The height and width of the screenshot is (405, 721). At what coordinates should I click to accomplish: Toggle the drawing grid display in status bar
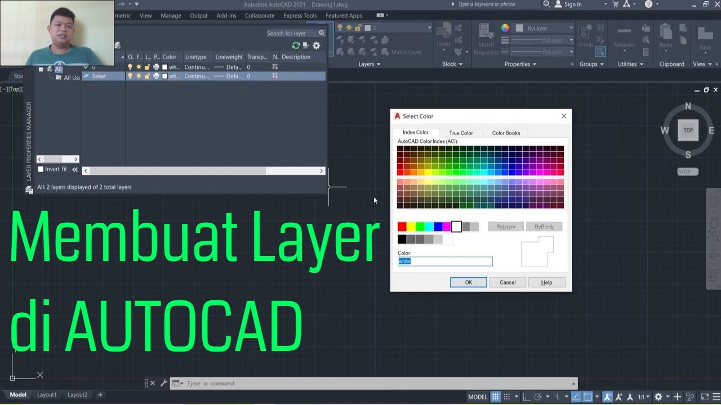[x=496, y=397]
